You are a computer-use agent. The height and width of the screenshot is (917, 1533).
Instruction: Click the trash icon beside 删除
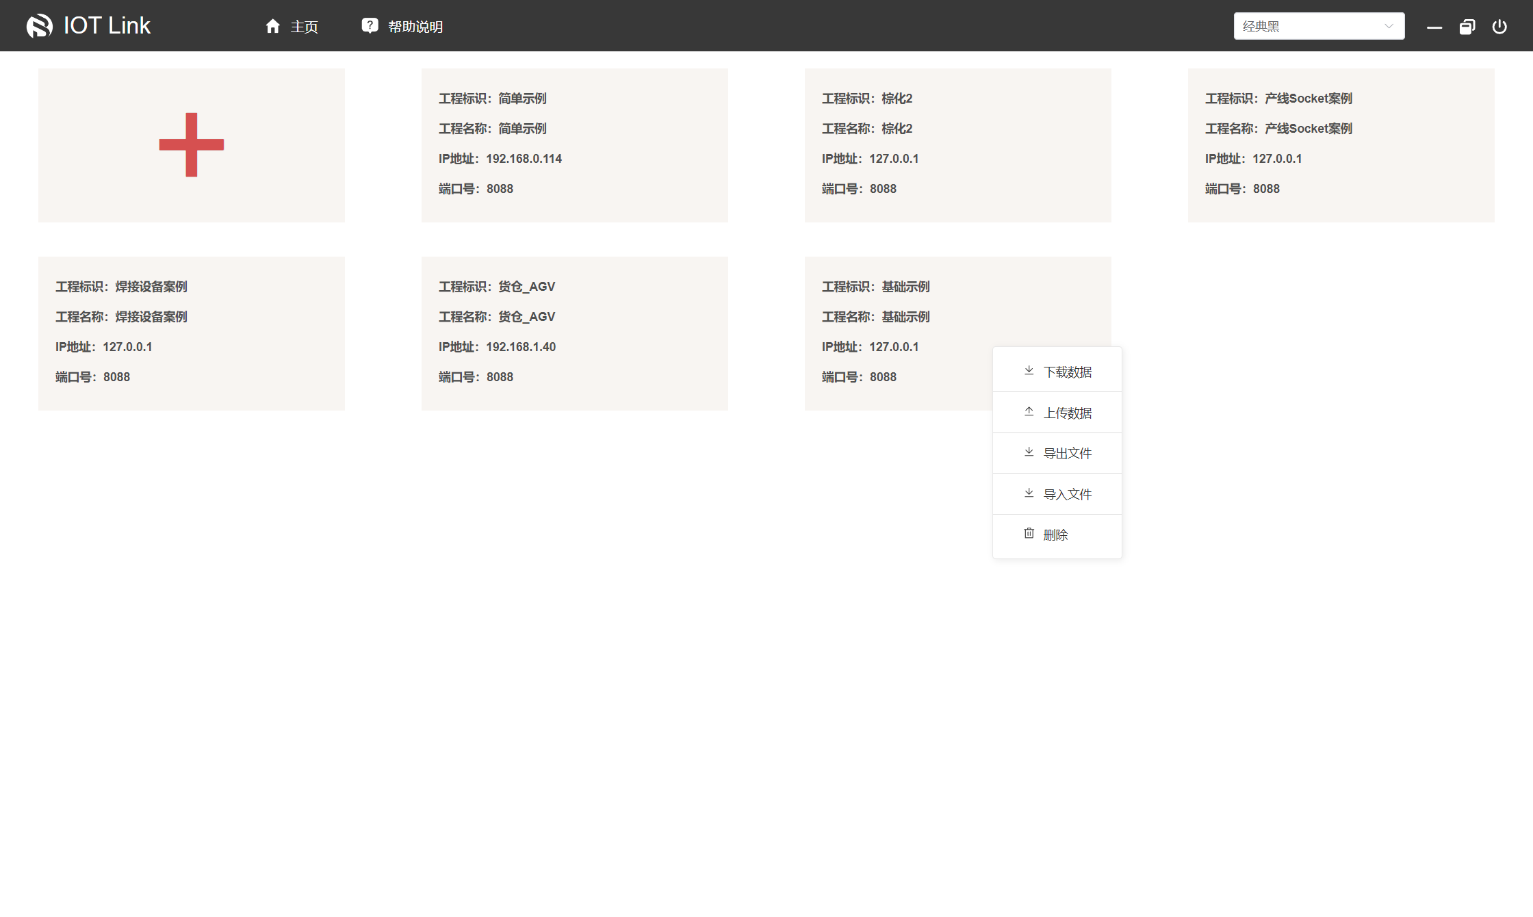click(1029, 534)
